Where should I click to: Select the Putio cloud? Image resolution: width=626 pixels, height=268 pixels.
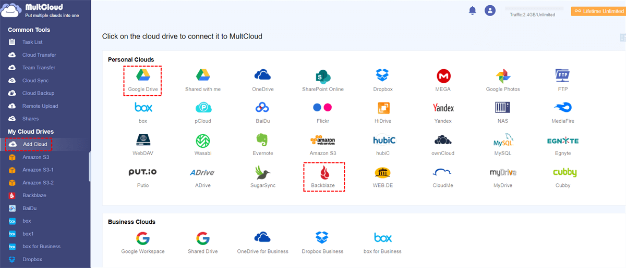coord(142,177)
